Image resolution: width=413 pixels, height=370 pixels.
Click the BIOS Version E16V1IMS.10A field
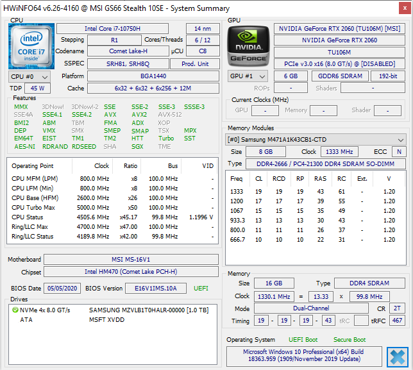pyautogui.click(x=156, y=289)
